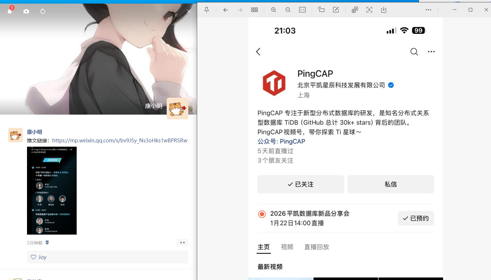Delete the post with the trash icon
The image size is (491, 280).
pos(47,243)
